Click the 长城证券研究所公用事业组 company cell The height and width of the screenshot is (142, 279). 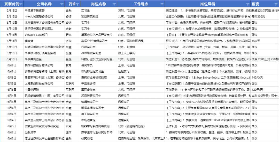[44, 47]
